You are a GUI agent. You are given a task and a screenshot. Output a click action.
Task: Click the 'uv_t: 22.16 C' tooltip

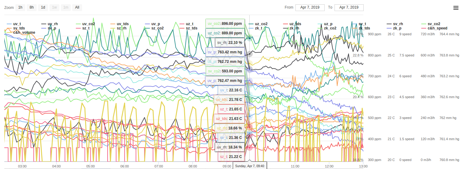click(231, 90)
